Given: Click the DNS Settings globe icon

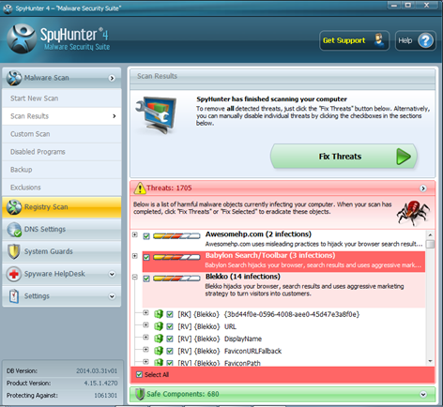Looking at the screenshot, I should [x=14, y=230].
